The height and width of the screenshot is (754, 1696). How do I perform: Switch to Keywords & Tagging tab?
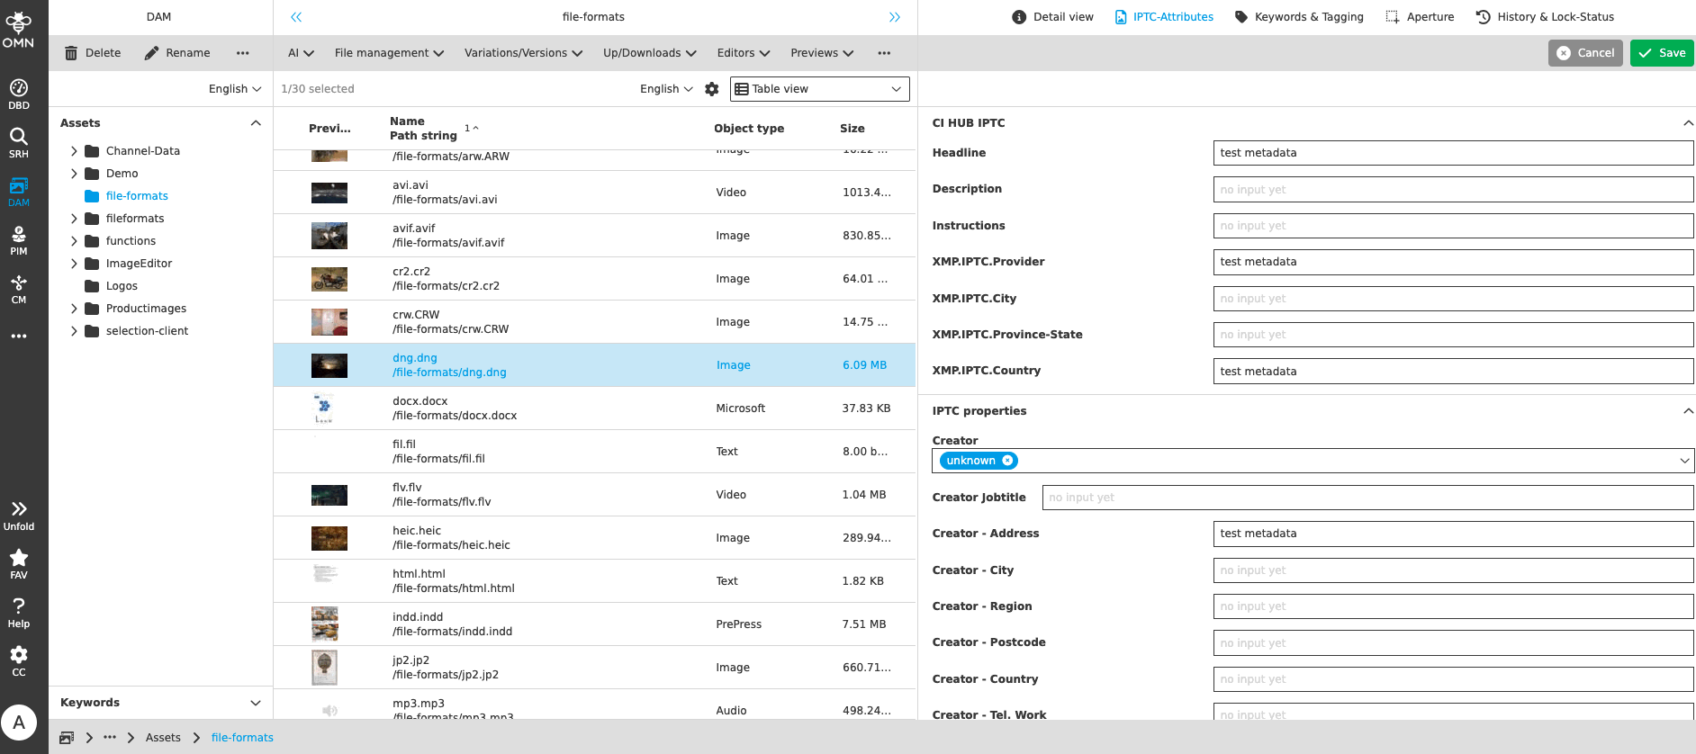1299,17
